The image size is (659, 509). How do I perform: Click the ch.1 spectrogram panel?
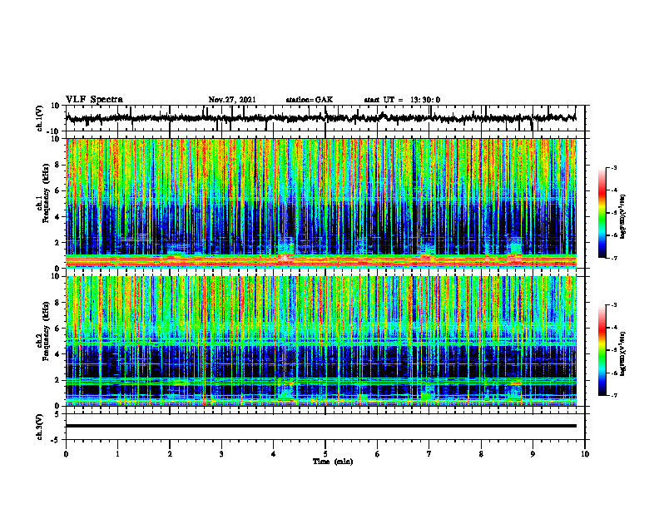pos(320,203)
